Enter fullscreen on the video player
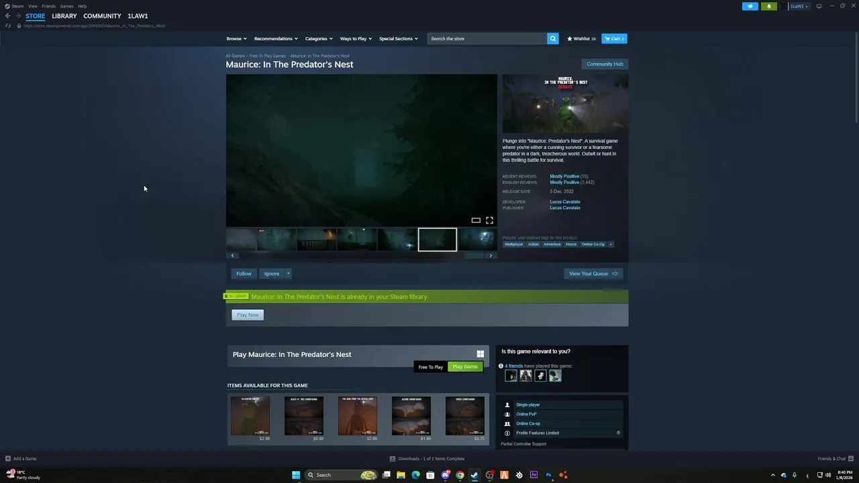Image resolution: width=859 pixels, height=483 pixels. [489, 220]
